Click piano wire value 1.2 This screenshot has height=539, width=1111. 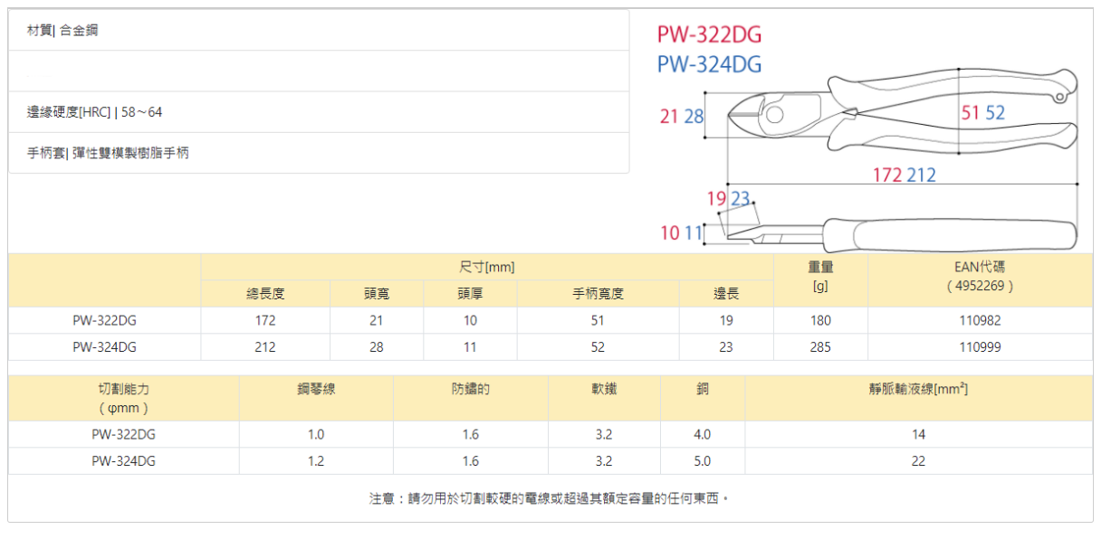coord(316,460)
